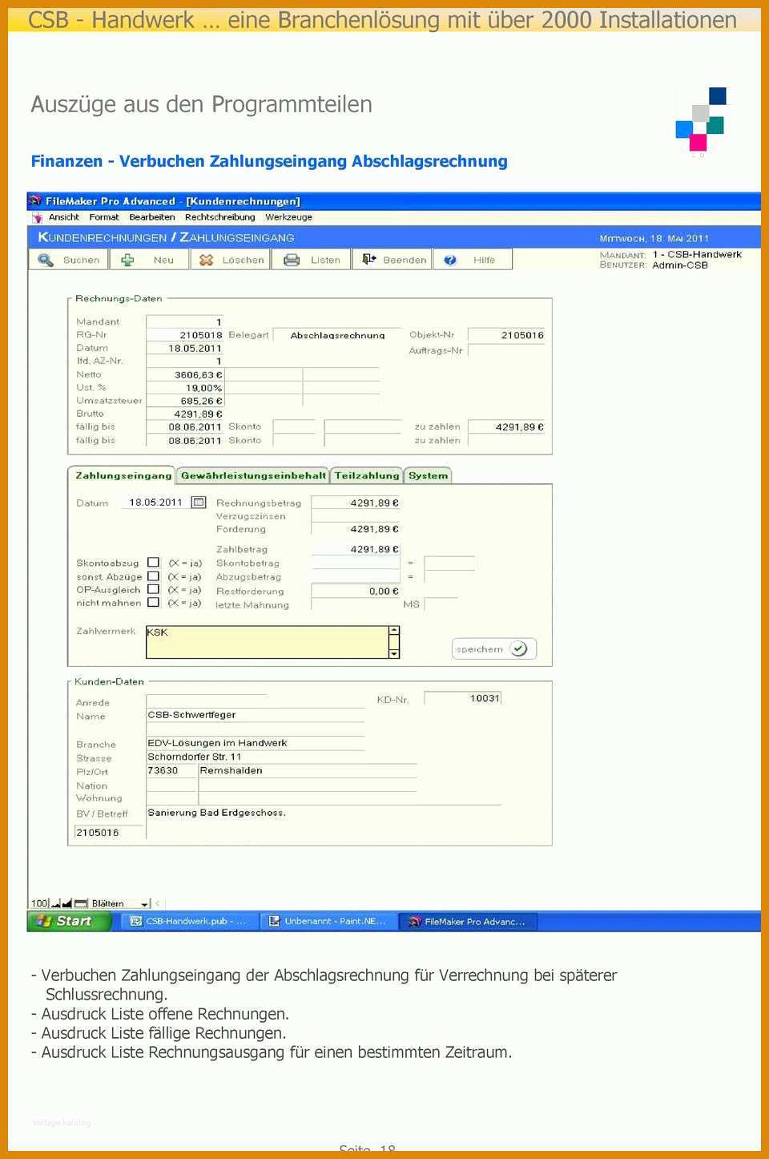Click the Neu plus icon
The height and width of the screenshot is (1159, 769).
coord(127,260)
